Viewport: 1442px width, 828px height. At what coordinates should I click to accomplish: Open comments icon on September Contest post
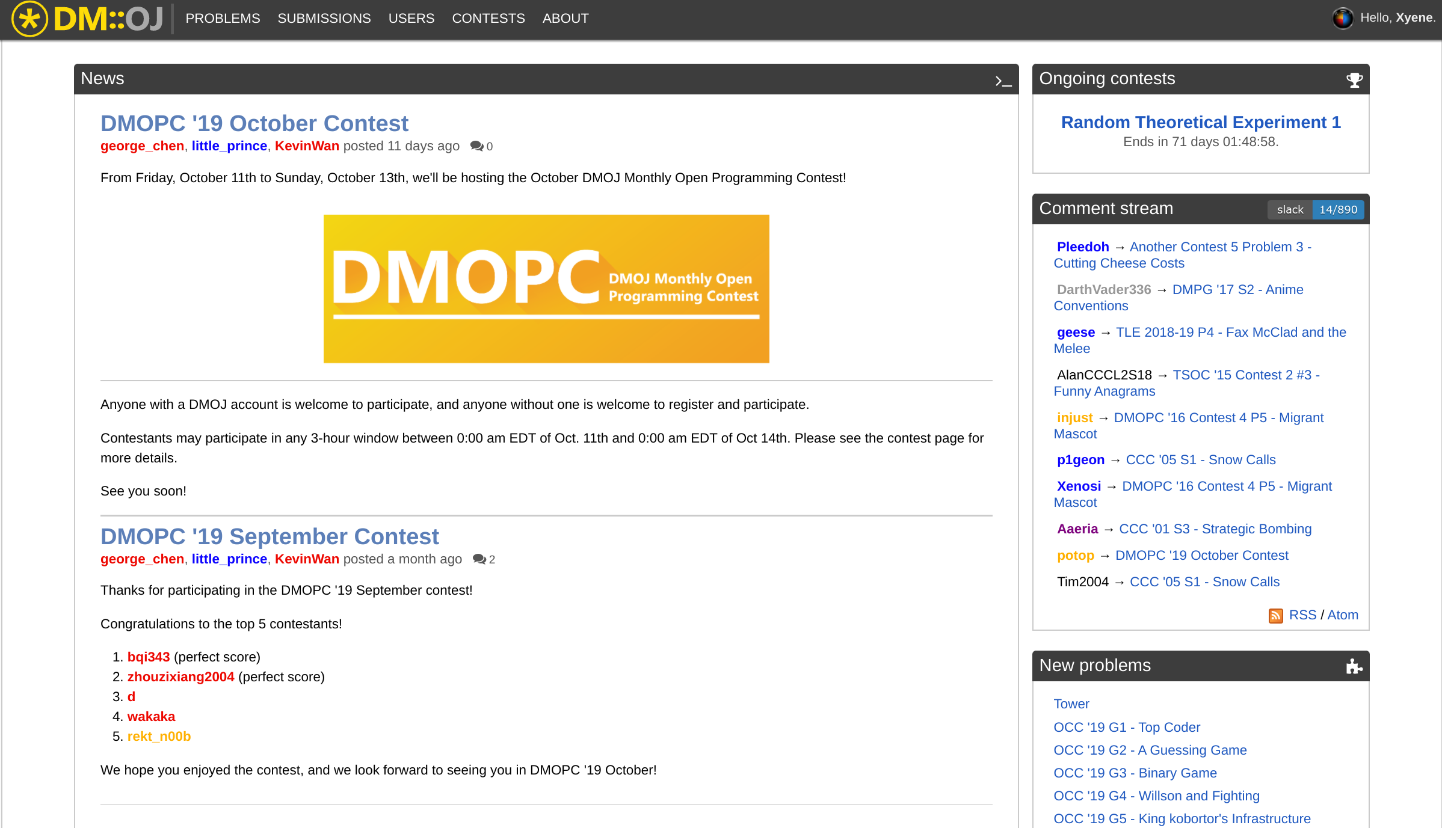click(x=479, y=559)
